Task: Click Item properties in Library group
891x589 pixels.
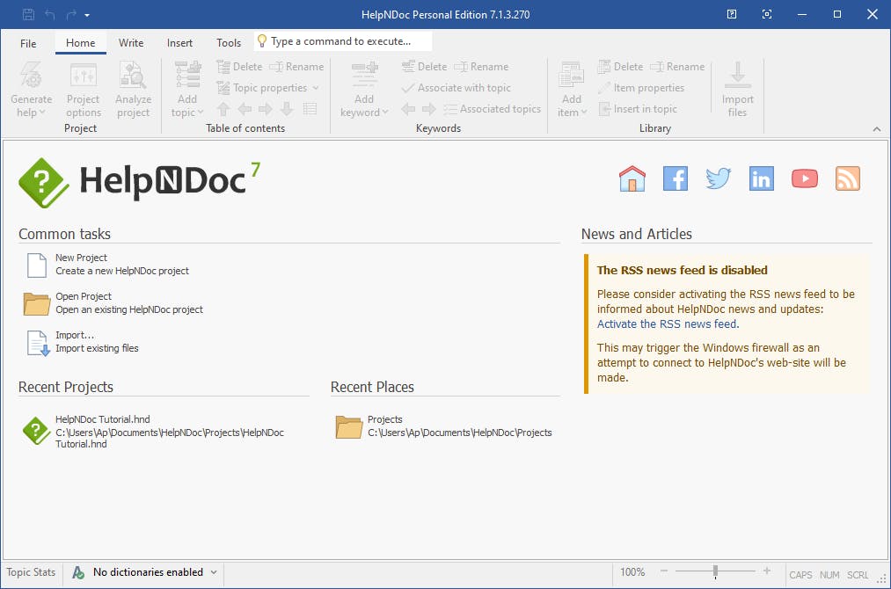Action: 641,87
